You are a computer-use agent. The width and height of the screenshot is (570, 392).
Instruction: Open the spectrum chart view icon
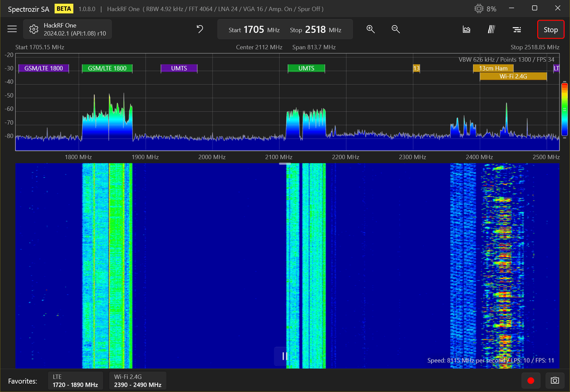coord(466,29)
